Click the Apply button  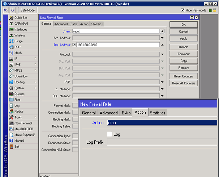pos(184,38)
